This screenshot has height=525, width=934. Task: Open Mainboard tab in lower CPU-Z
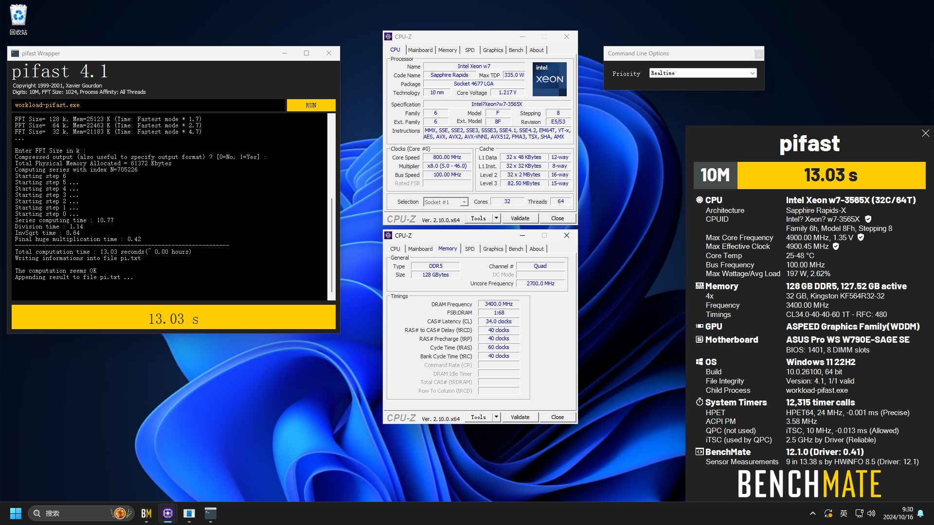[x=420, y=249]
